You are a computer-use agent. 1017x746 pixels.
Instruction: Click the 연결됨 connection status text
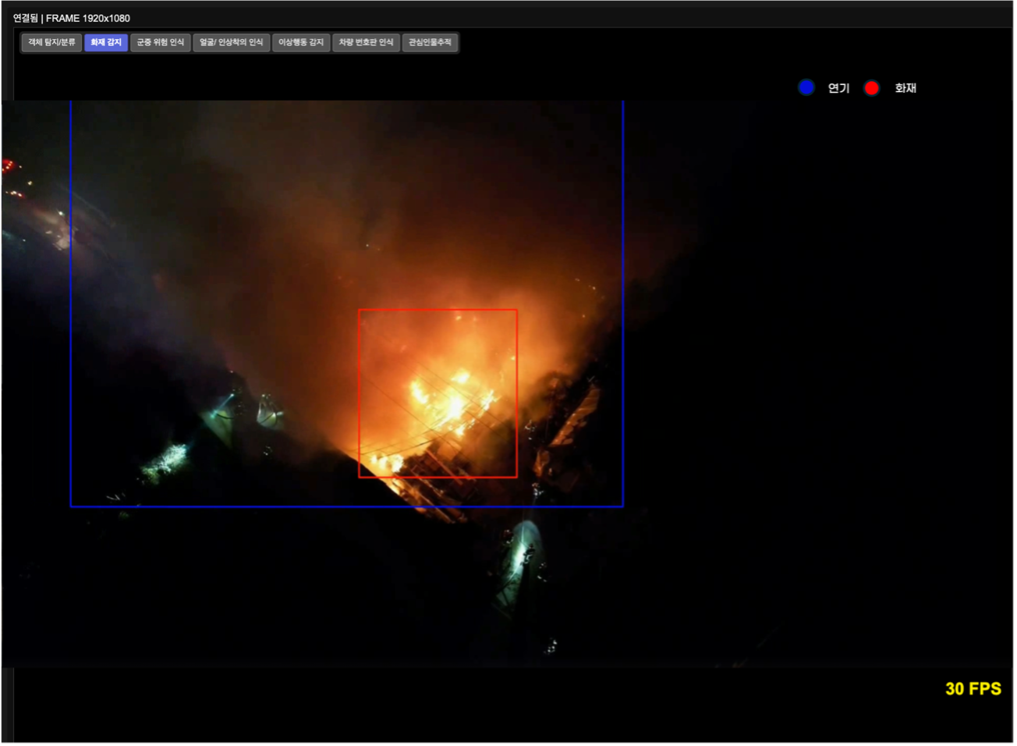(25, 18)
